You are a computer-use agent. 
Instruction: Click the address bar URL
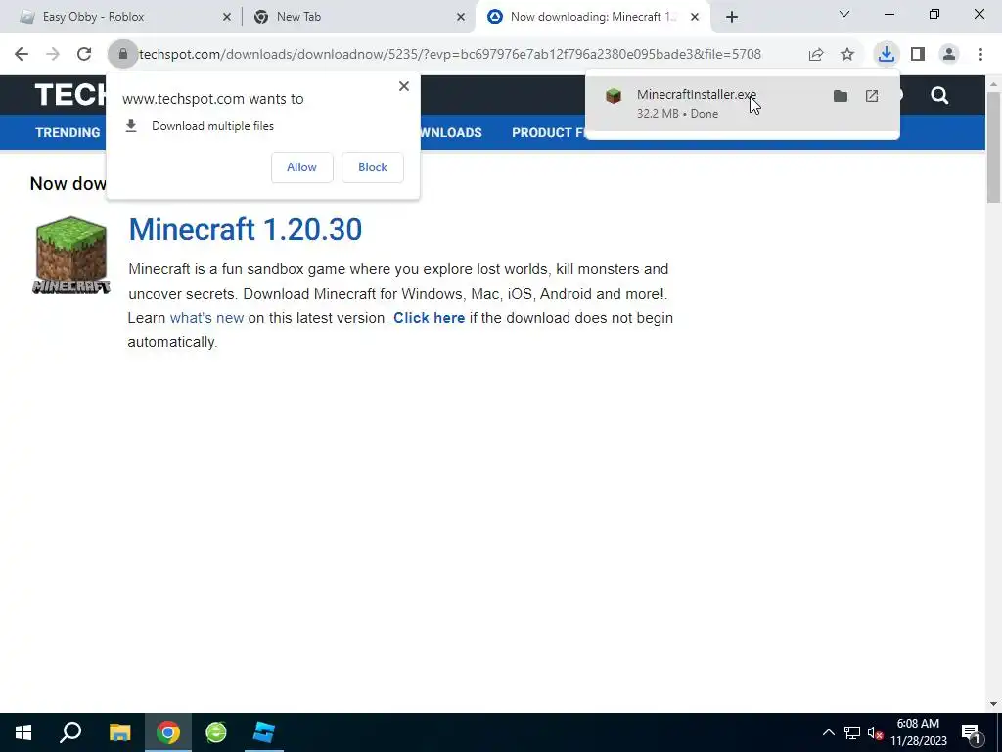tap(450, 55)
